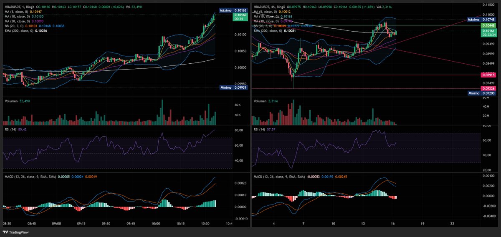Click date 13 on the 4h time axis
Viewport: 501px width, 237px height.
click(363, 223)
